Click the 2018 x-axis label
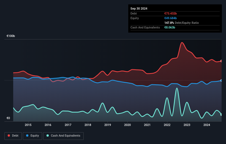 point(88,125)
